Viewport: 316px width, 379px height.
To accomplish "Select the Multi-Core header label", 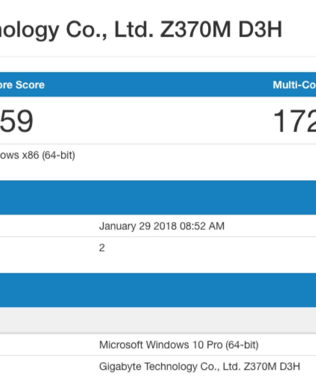I will (294, 85).
